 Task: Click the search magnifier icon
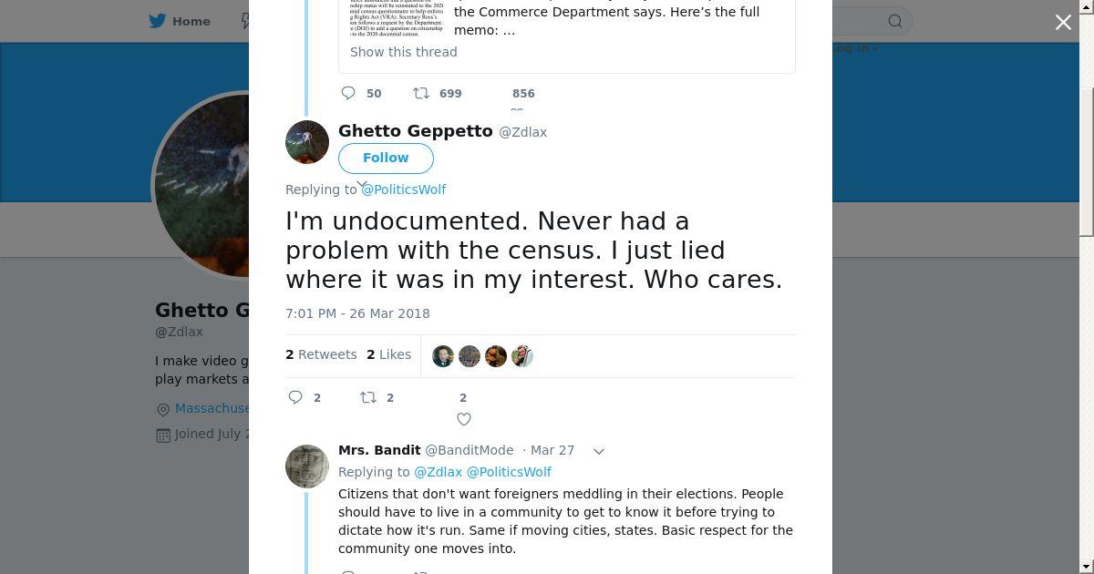tap(895, 21)
